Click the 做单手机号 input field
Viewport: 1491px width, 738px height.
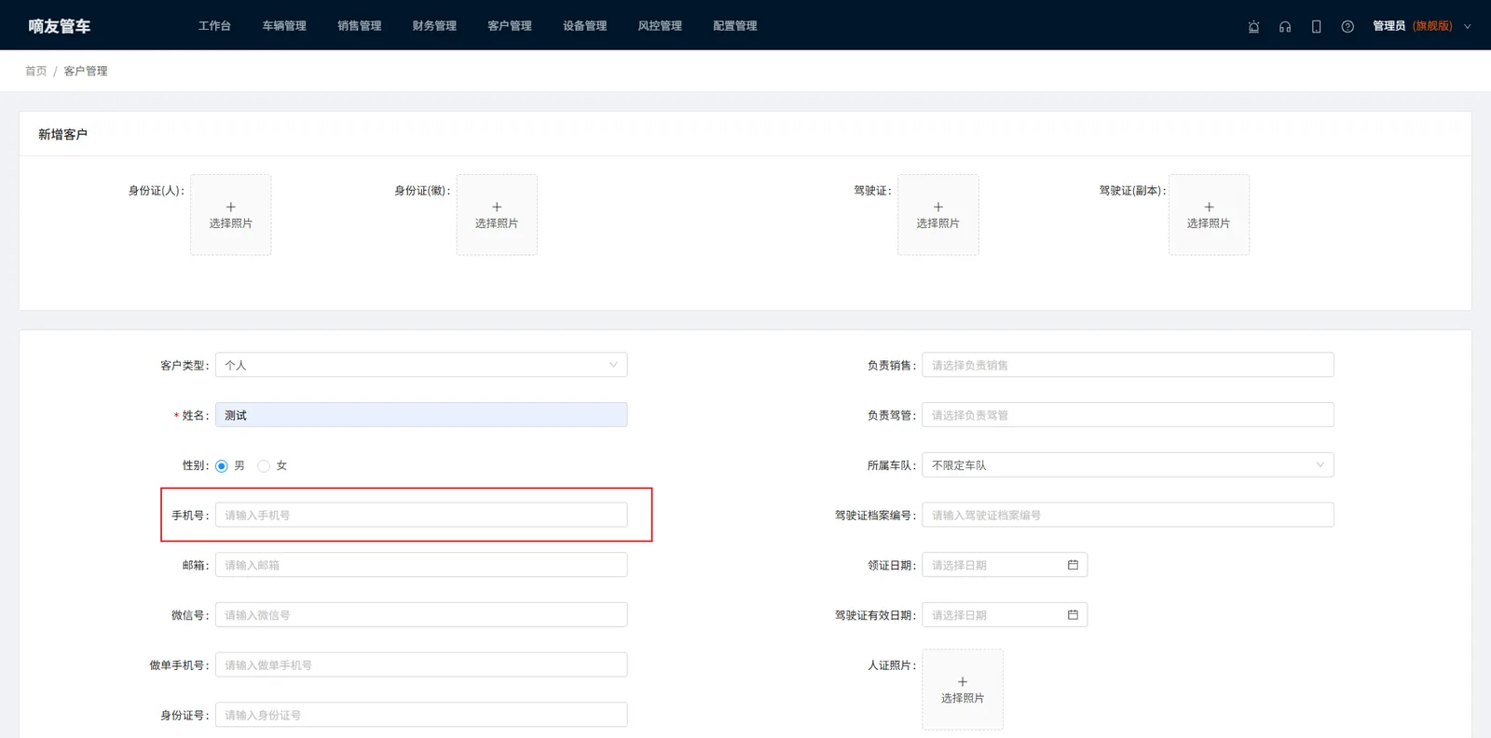click(x=421, y=664)
